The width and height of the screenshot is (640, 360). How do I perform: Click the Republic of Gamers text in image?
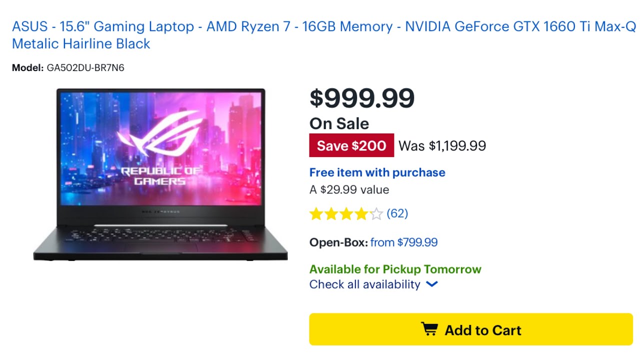[x=161, y=176]
